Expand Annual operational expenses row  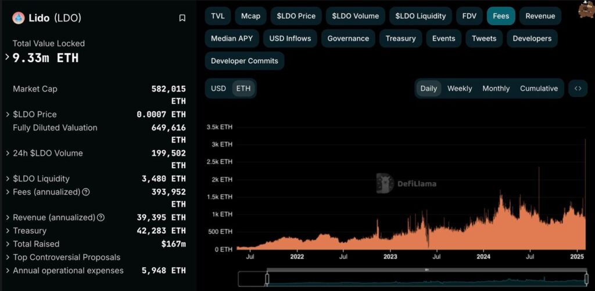(8, 271)
